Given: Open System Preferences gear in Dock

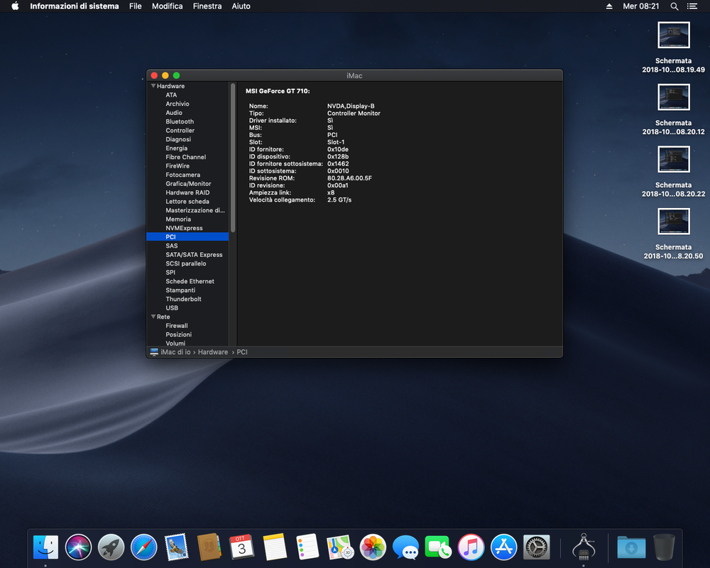Looking at the screenshot, I should point(537,547).
